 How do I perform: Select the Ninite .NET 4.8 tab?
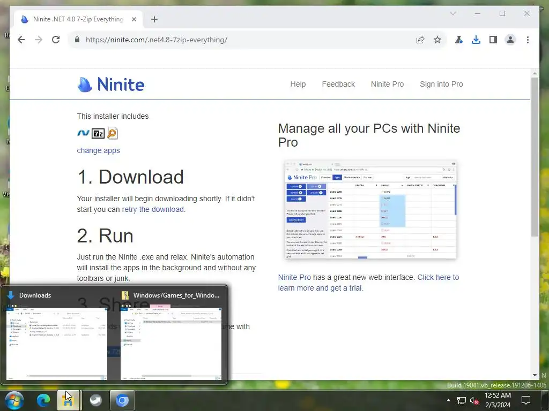(78, 19)
